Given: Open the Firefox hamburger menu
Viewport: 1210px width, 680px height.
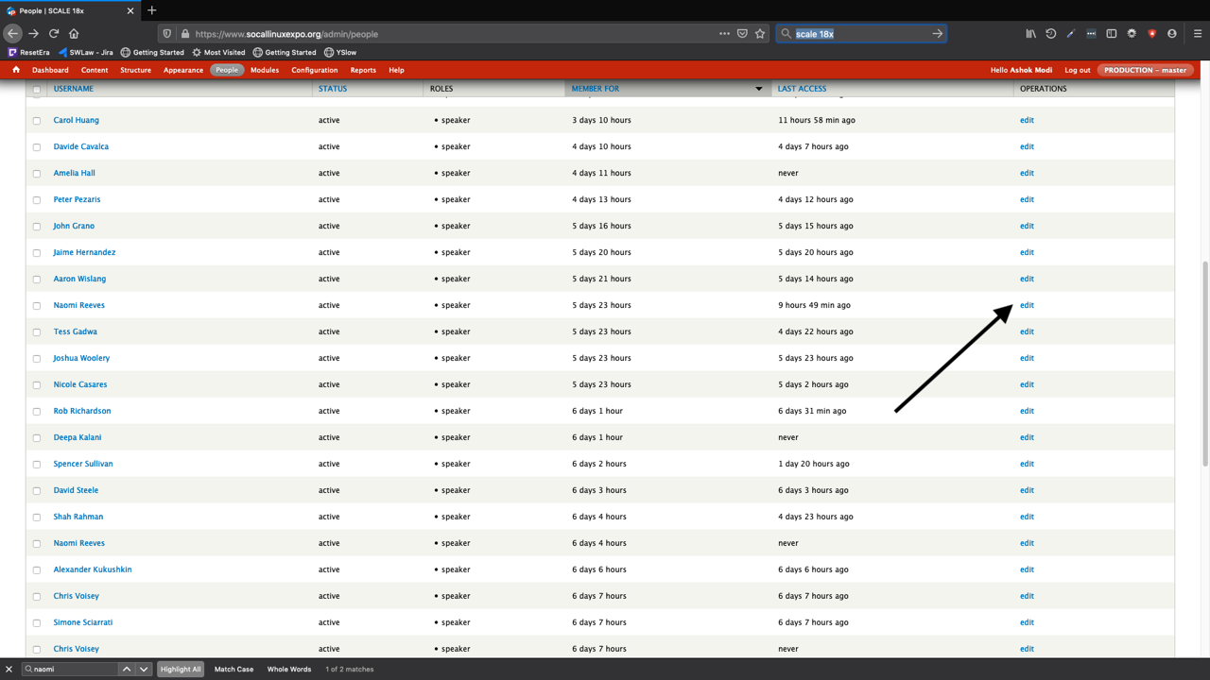Looking at the screenshot, I should (1198, 34).
